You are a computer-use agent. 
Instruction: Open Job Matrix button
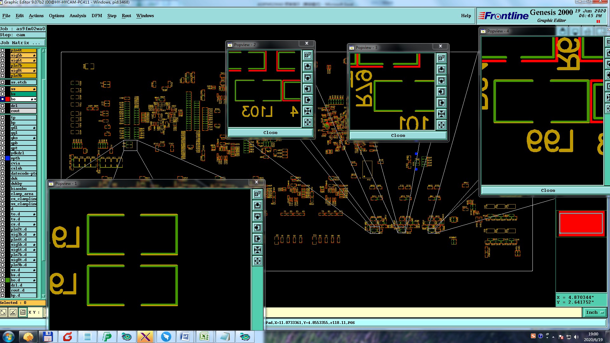click(22, 43)
